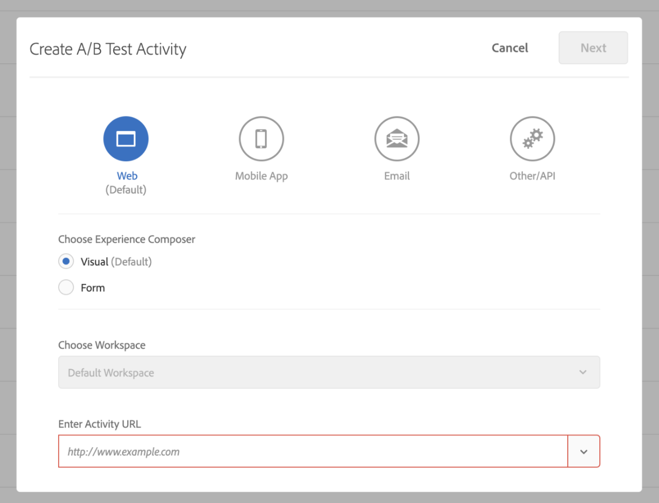Click the Next button
659x503 pixels.
click(x=593, y=48)
